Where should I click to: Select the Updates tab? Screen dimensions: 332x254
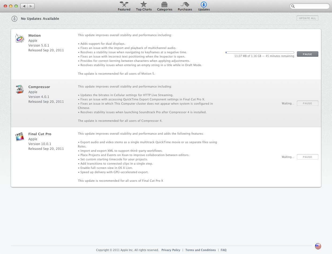204,6
